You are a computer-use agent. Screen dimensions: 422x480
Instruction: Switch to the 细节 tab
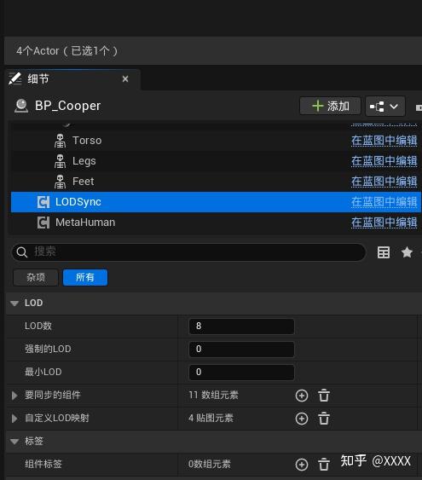(38, 79)
